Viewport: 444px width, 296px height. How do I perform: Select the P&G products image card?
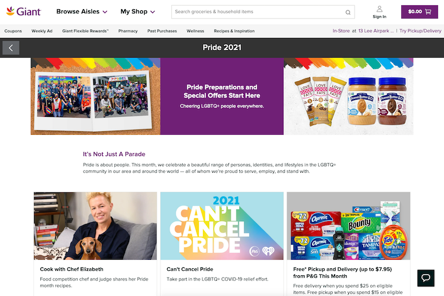coord(348,226)
